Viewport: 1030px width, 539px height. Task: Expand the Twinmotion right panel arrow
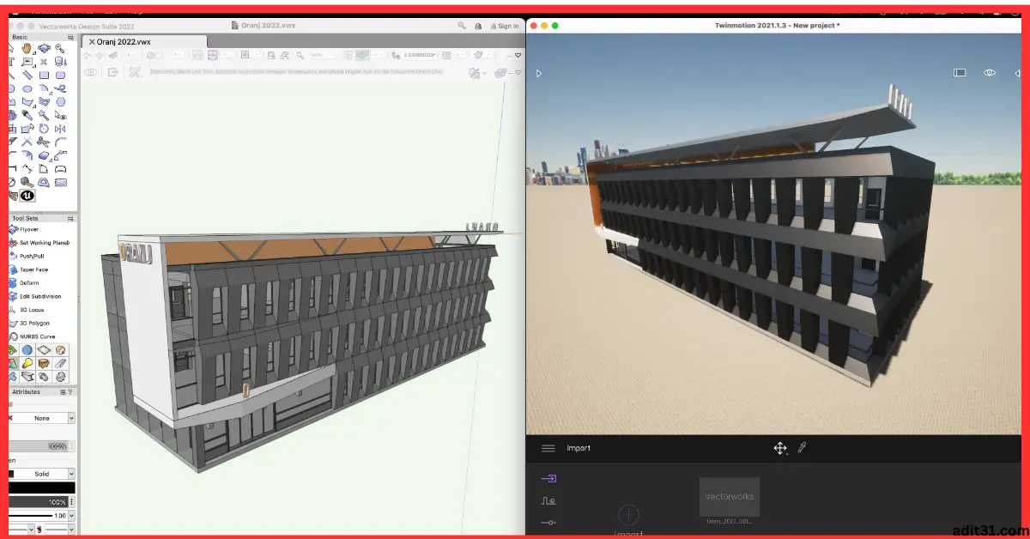[1017, 74]
